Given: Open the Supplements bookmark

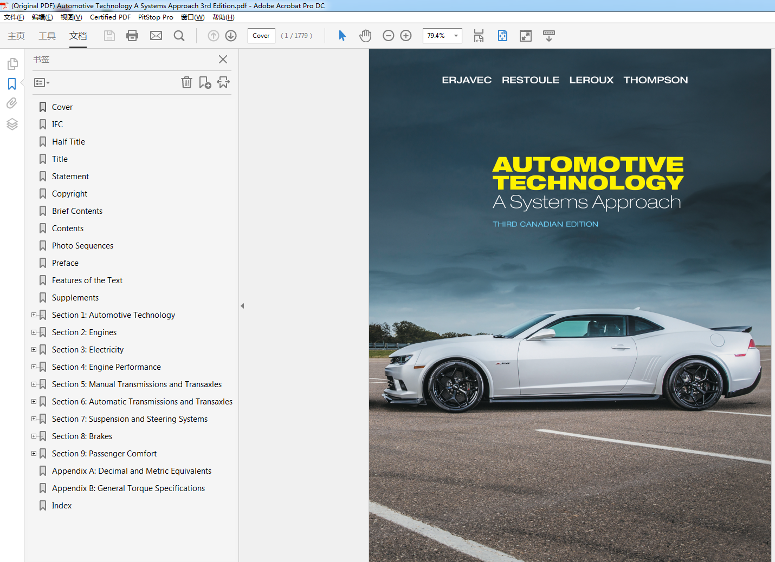Looking at the screenshot, I should click(x=75, y=298).
